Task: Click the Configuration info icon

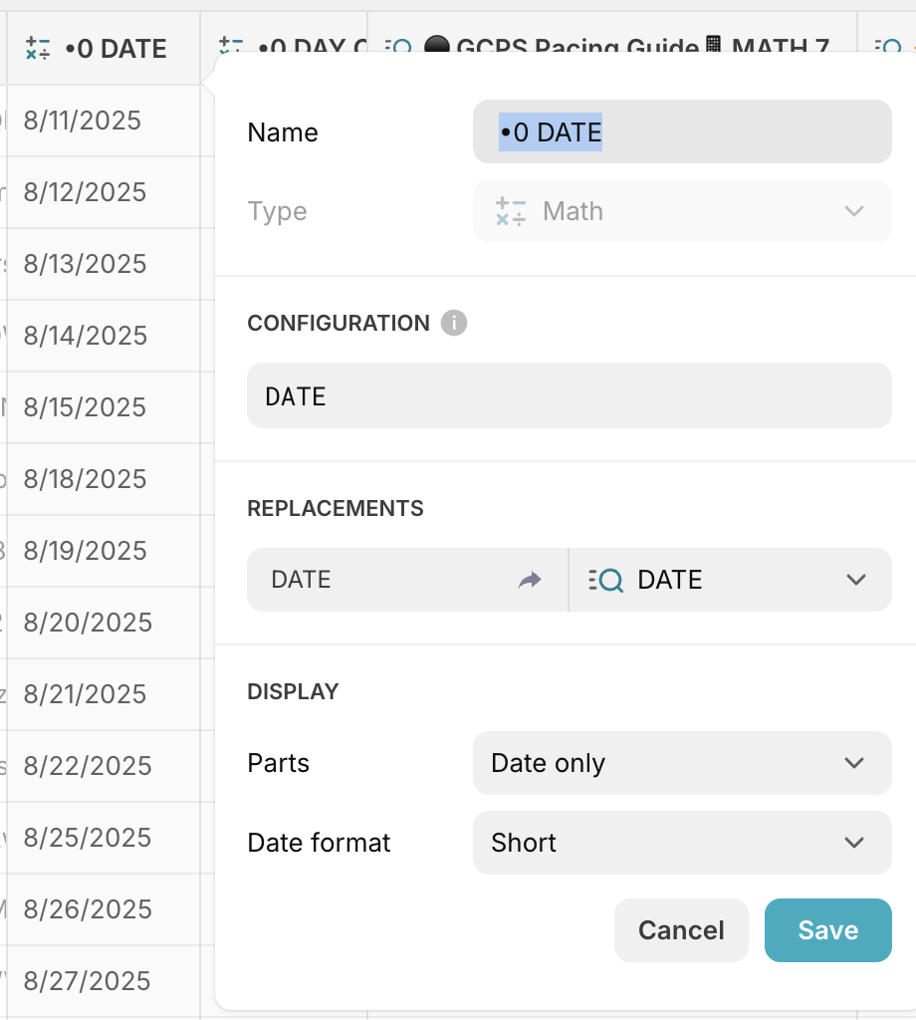Action: 454,323
